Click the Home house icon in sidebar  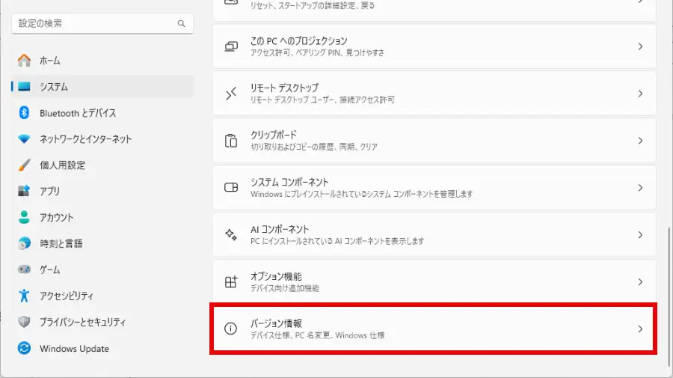[x=25, y=61]
